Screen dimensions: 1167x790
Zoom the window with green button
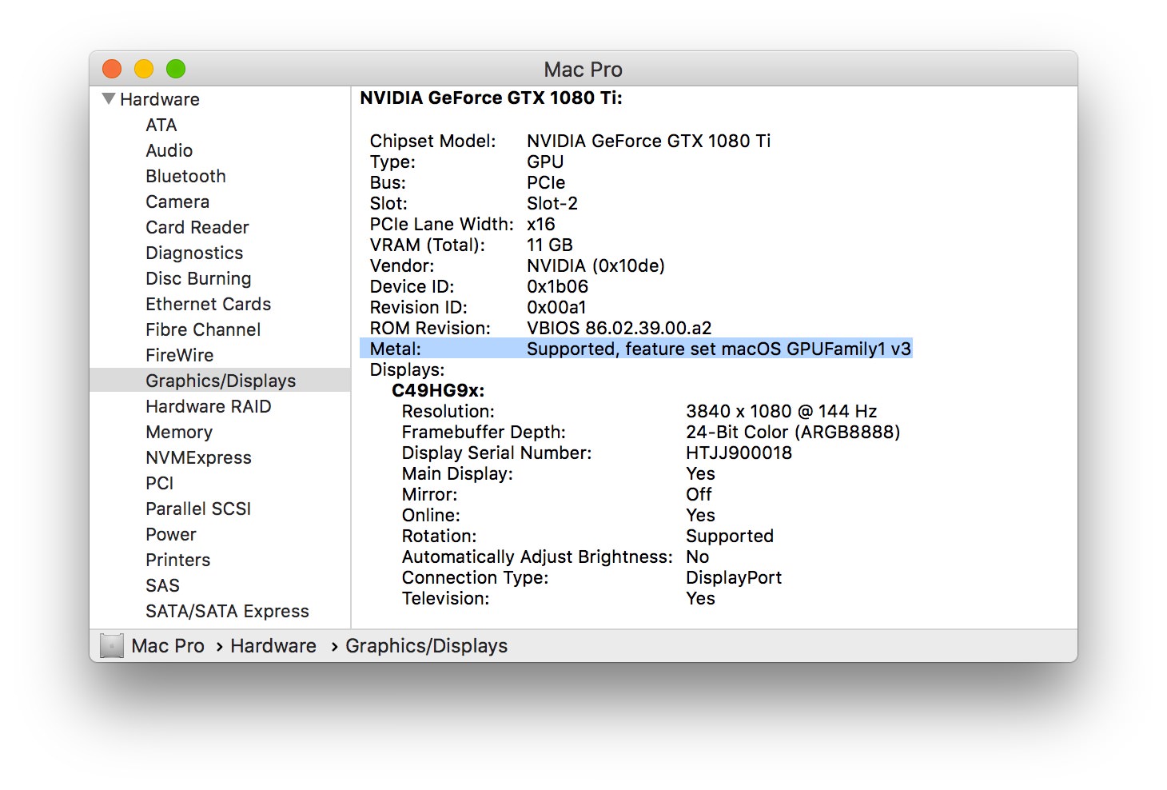point(176,69)
